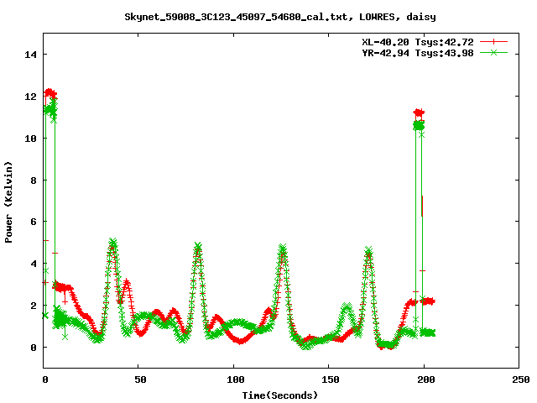Select the YR-42.94 Tsys:43.98 legend entry
Image resolution: width=537 pixels, height=403 pixels.
[418, 53]
